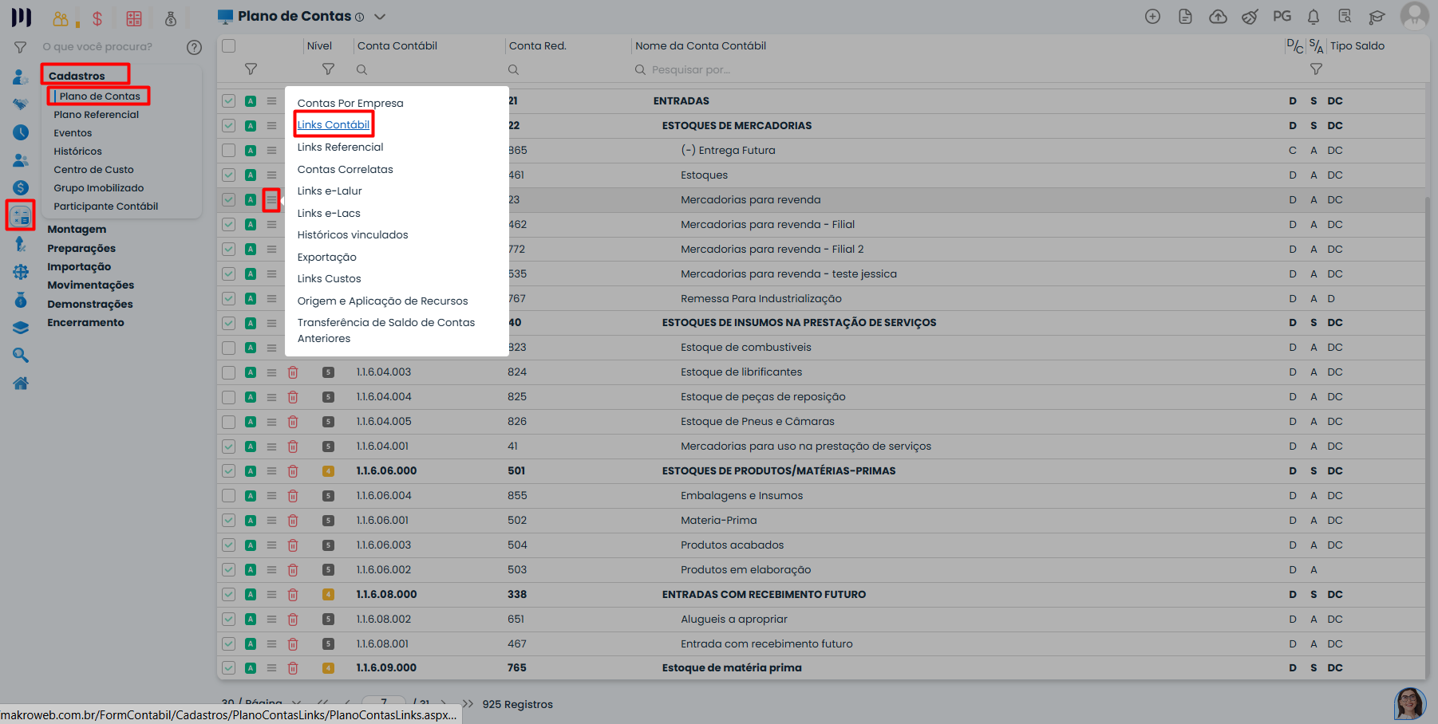Select Links Referencial from the context menu

(340, 148)
